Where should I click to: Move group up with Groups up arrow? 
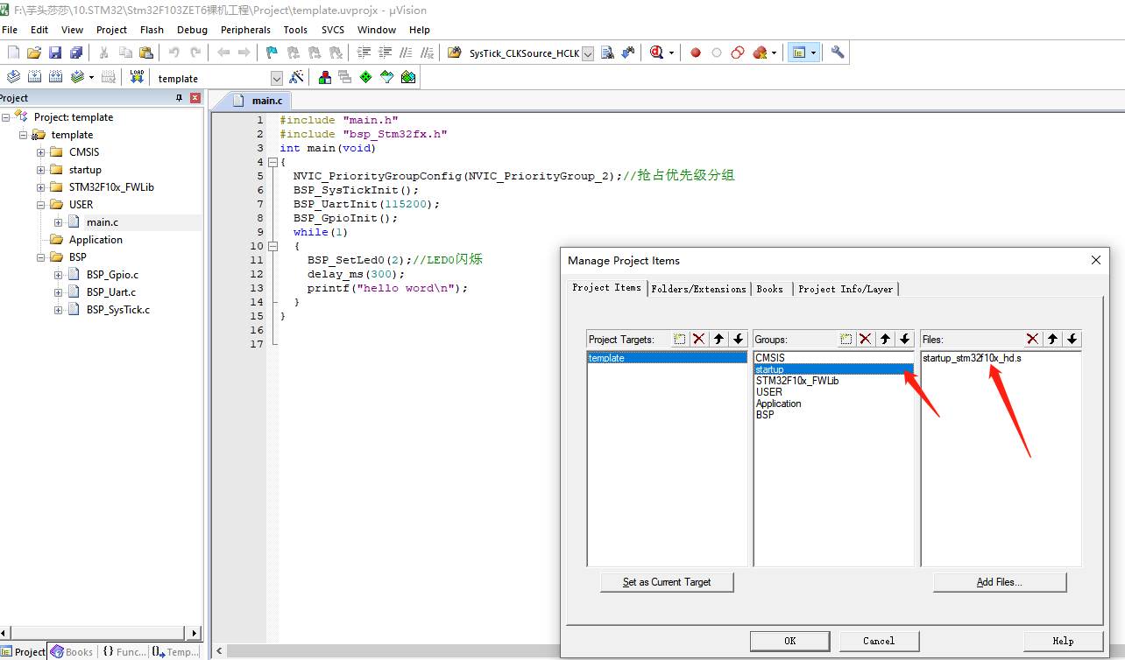pyautogui.click(x=885, y=339)
